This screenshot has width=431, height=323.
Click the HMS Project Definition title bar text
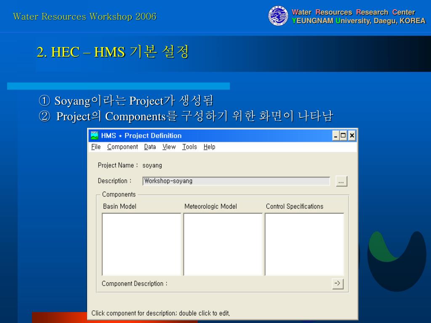141,135
